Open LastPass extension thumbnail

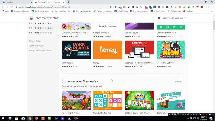point(139,50)
